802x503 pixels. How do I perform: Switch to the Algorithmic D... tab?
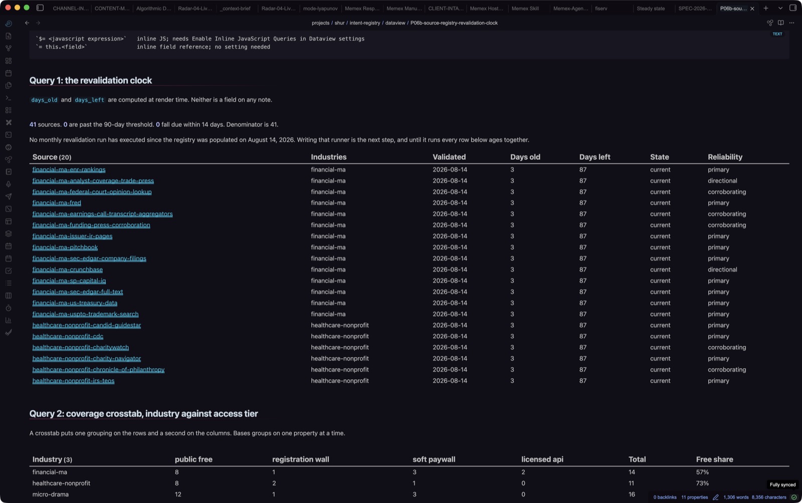(153, 9)
